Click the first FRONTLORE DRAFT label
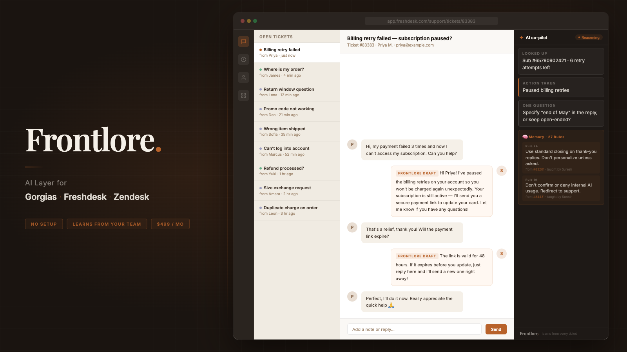 (x=417, y=173)
